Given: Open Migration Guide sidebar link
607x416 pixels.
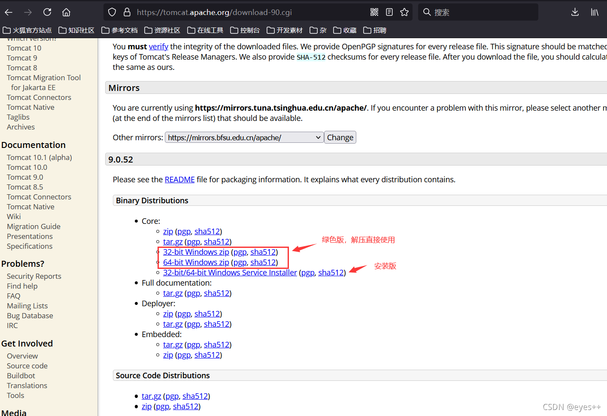Looking at the screenshot, I should 33,226.
